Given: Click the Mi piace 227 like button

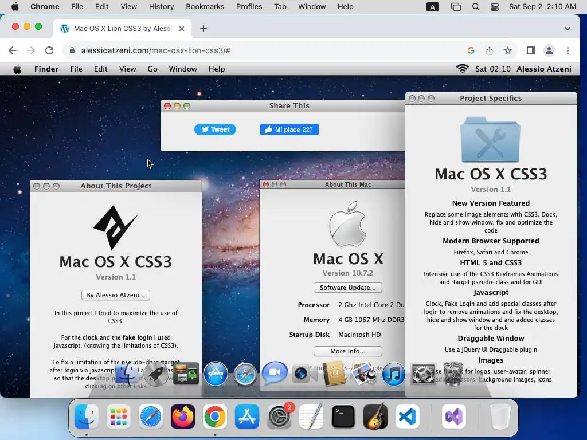Looking at the screenshot, I should (x=289, y=129).
